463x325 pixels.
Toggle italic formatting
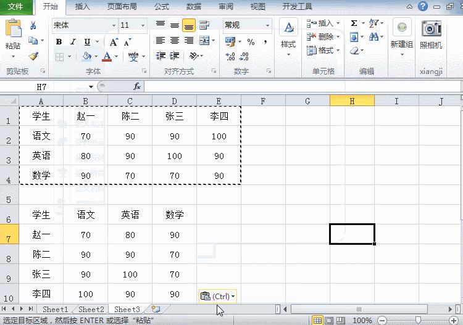pyautogui.click(x=73, y=42)
